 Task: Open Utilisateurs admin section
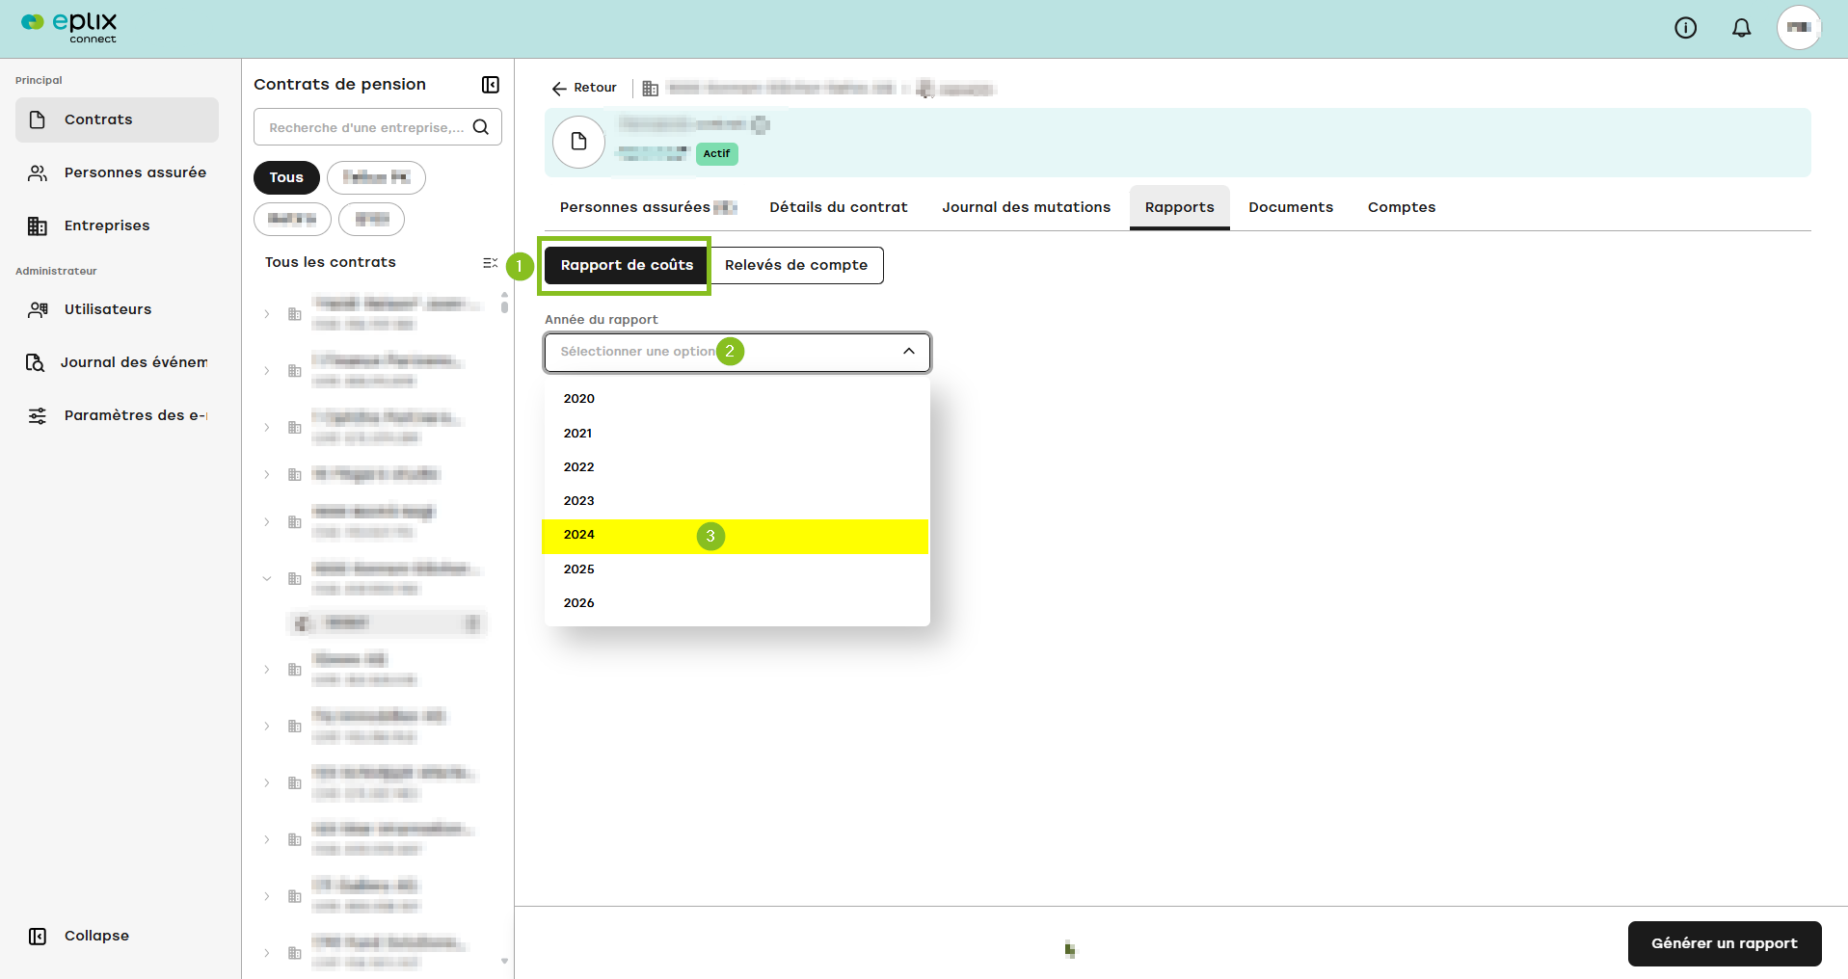(117, 309)
